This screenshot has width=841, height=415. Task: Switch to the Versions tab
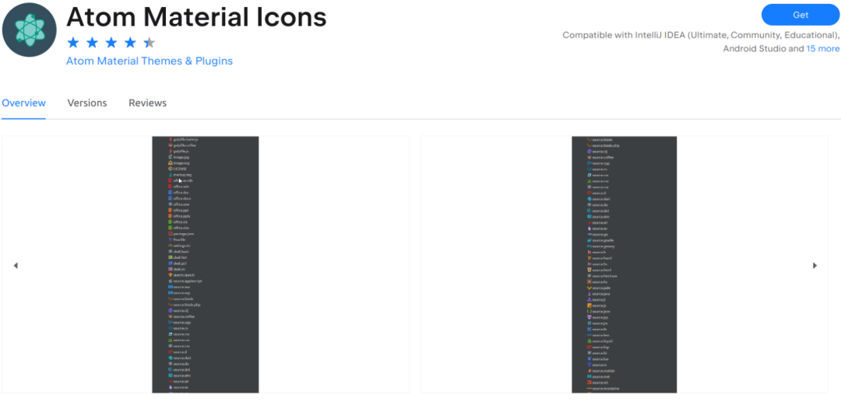click(87, 103)
